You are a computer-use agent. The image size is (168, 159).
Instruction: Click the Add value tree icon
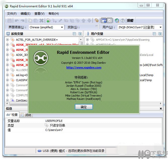click(x=54, y=20)
